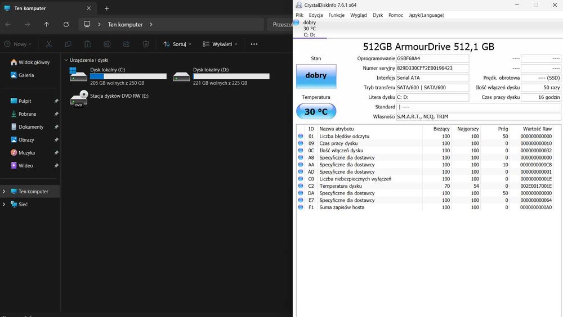The height and width of the screenshot is (317, 563).
Task: Click the 30 °C temperature button
Action: pos(316,111)
